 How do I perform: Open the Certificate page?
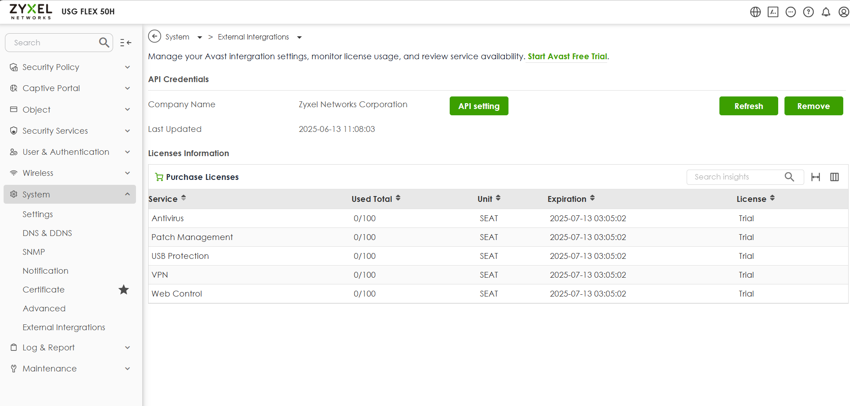[44, 290]
